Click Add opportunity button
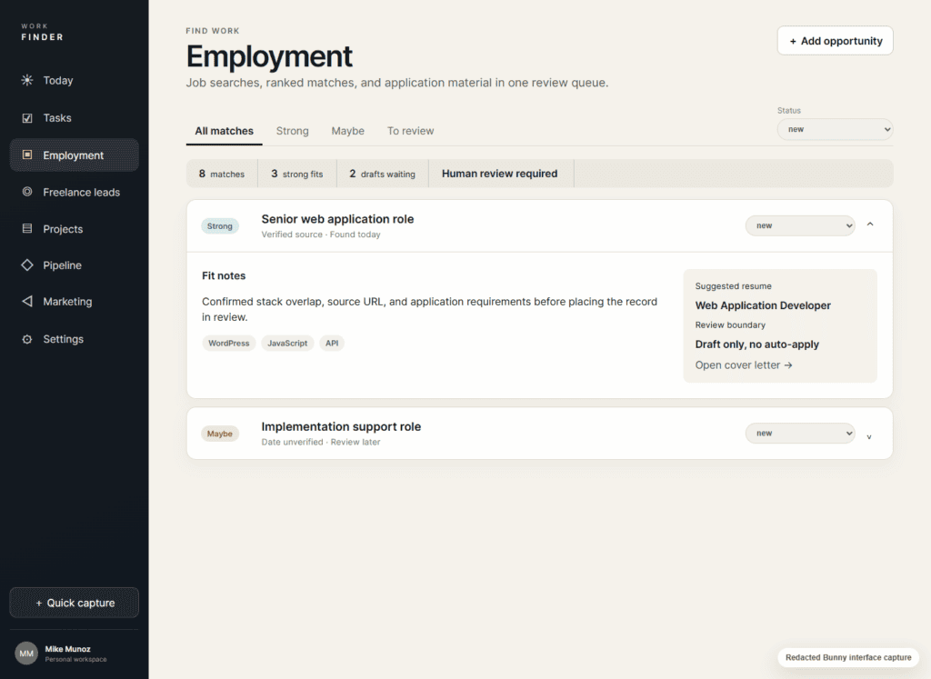 tap(835, 41)
